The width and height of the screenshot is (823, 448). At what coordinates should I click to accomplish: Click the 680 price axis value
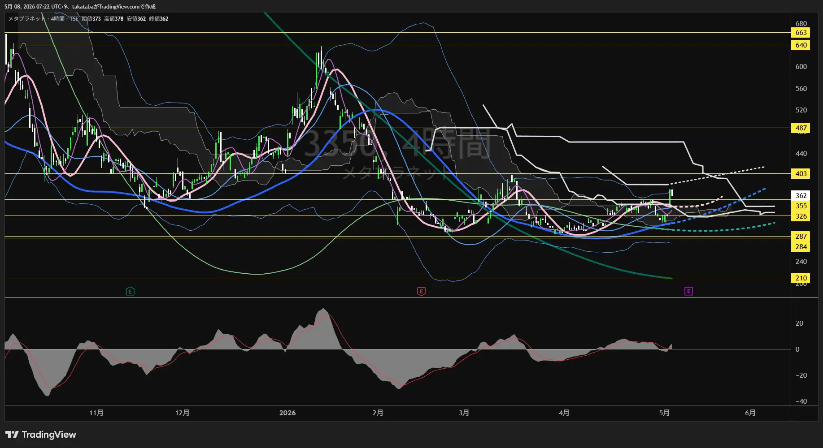801,23
